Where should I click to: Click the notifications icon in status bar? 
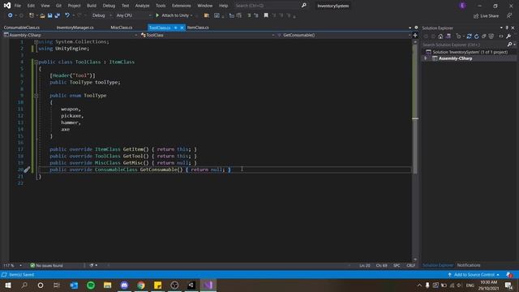pyautogui.click(x=509, y=275)
